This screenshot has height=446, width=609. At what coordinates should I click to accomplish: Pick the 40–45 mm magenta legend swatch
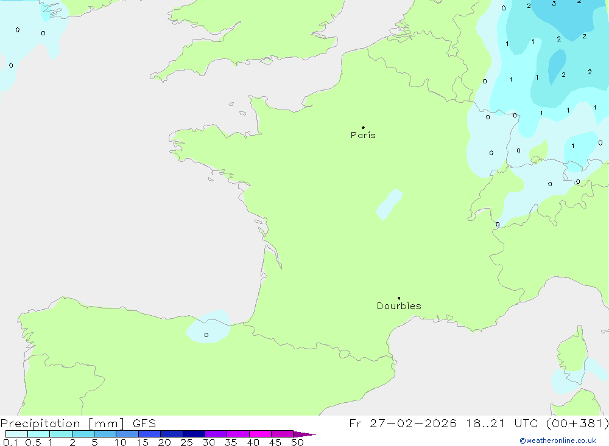tap(260, 434)
